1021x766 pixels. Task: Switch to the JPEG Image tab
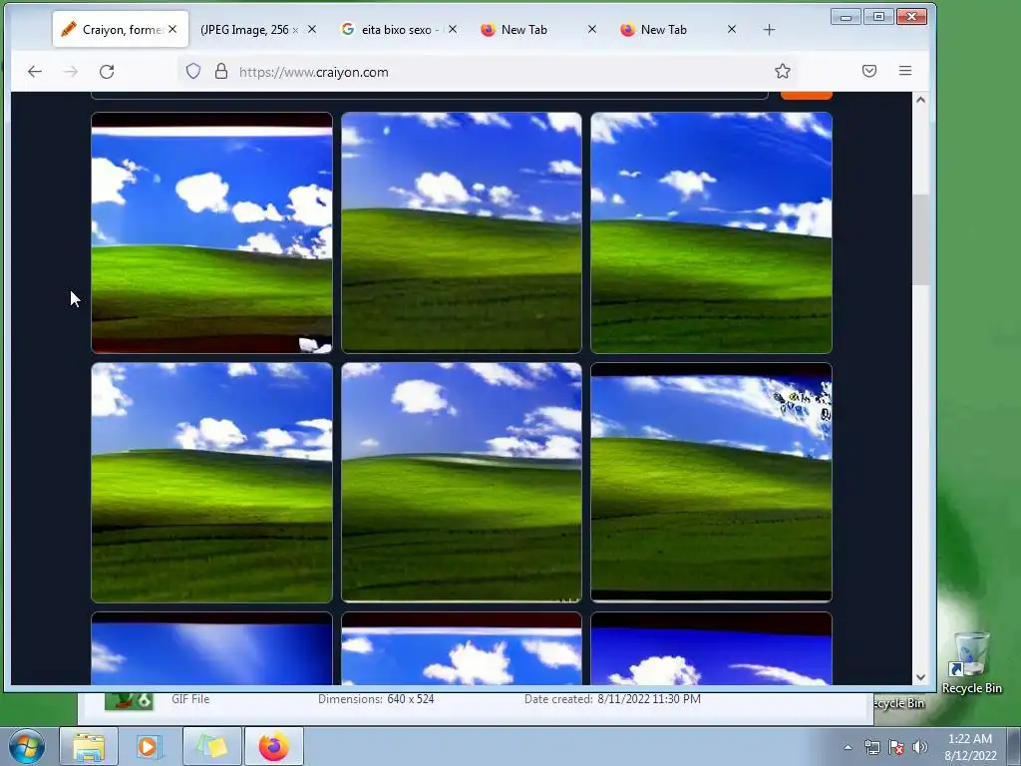[247, 29]
